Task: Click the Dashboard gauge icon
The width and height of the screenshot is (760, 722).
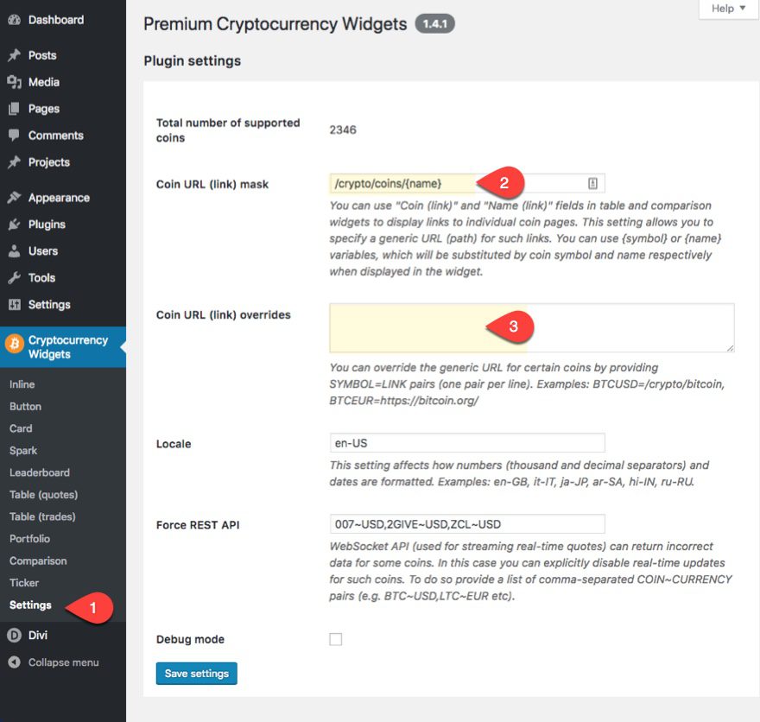Action: (14, 20)
